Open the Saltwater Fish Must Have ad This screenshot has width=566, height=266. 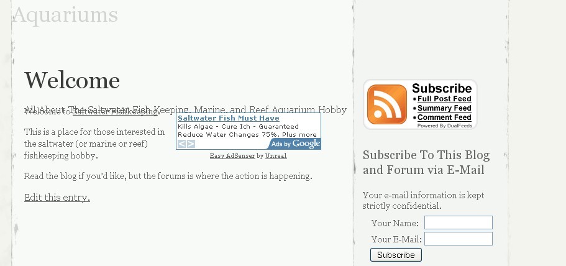pyautogui.click(x=228, y=118)
